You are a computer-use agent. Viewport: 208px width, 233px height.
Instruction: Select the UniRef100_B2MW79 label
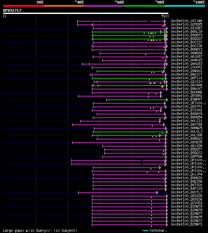coord(187,206)
